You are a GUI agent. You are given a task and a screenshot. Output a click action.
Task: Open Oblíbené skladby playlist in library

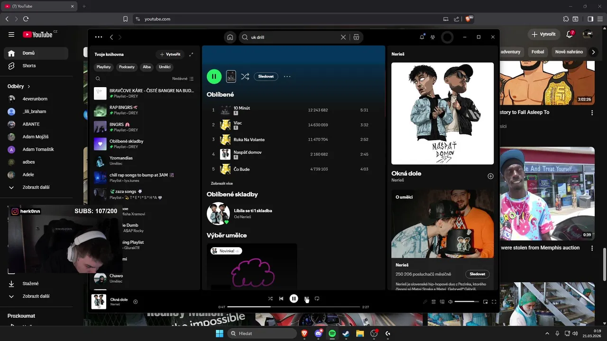coord(145,144)
